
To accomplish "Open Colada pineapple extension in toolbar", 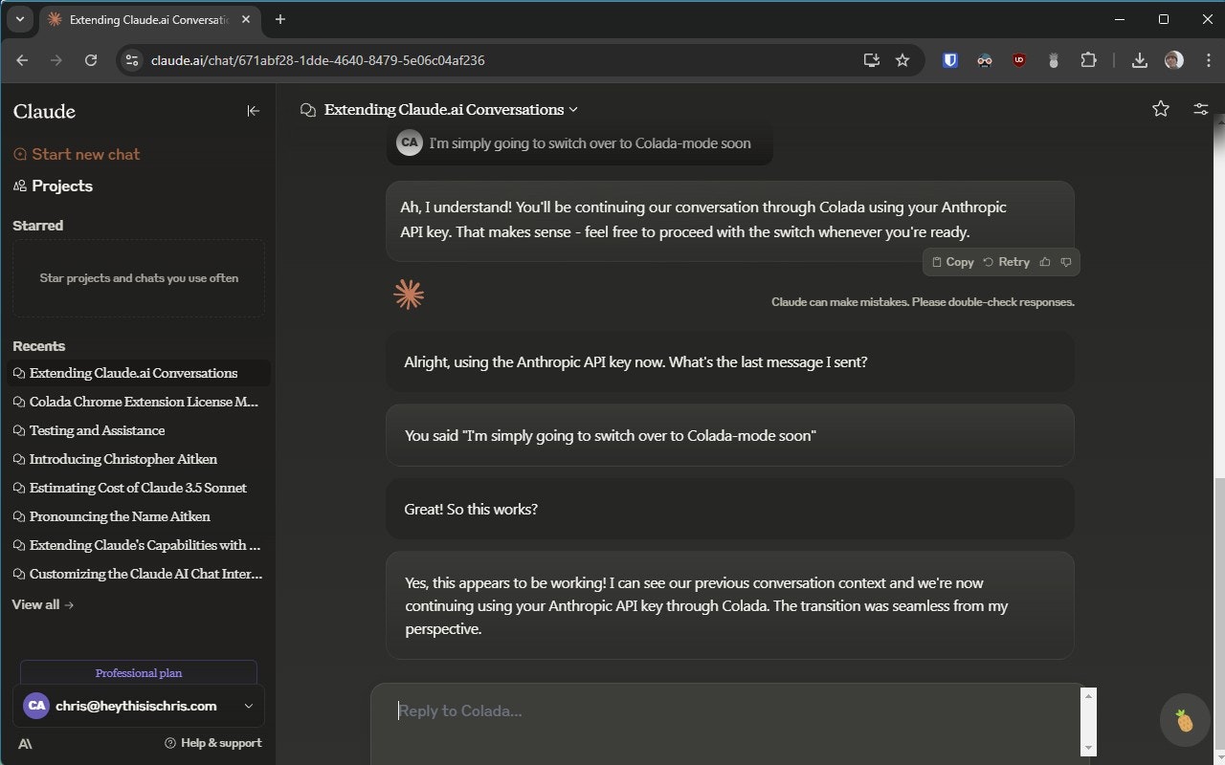I will [1054, 60].
